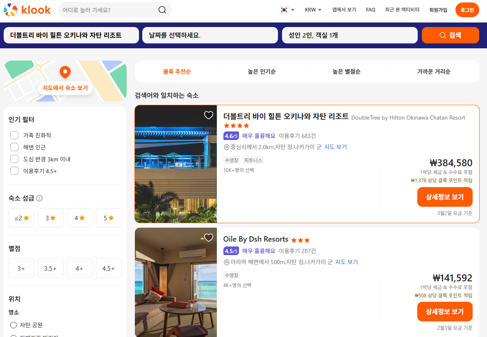Viewport: 487px width, 337px height.
Task: Open the KRW currency dropdown
Action: 313,10
